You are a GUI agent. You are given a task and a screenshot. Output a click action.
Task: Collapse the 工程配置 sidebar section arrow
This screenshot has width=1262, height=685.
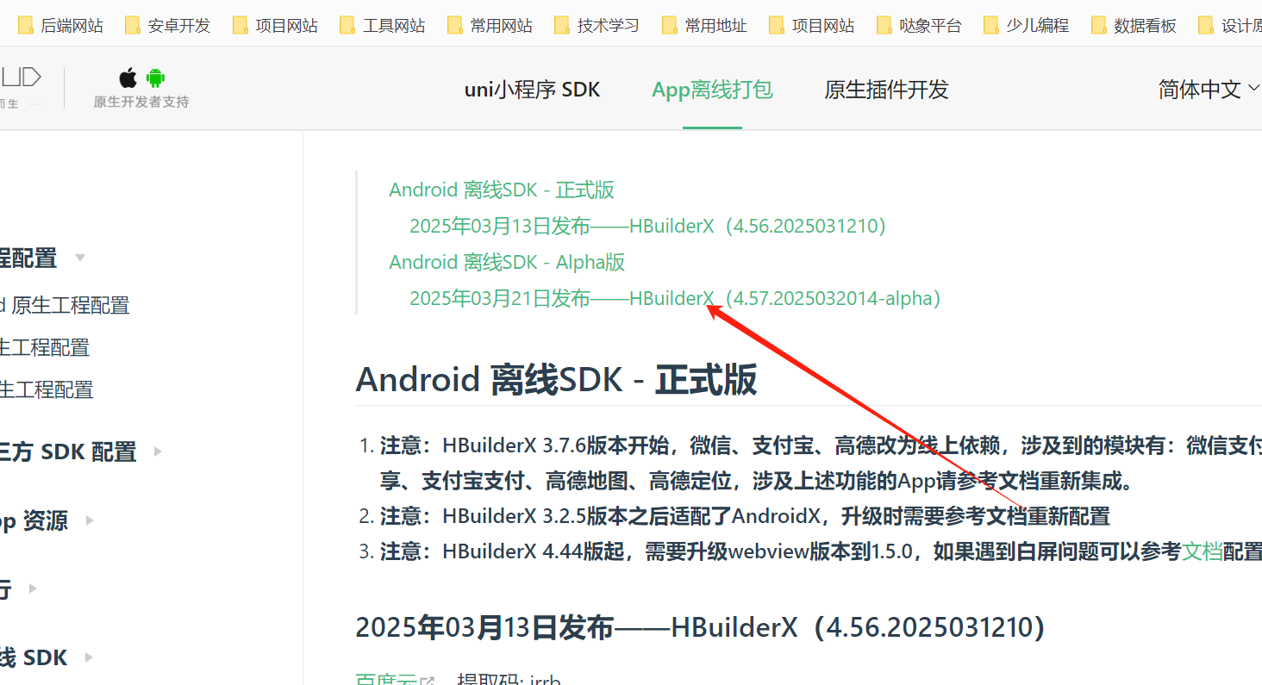(x=80, y=258)
